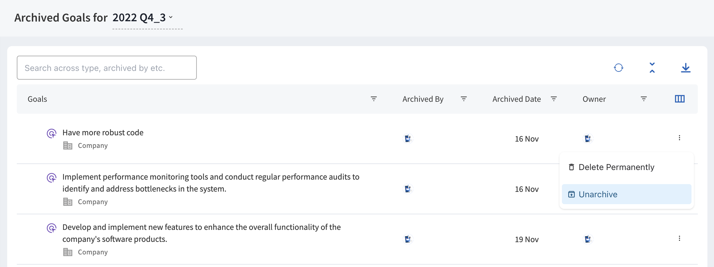Open the filter for Archived By column
Image resolution: width=714 pixels, height=267 pixels.
coord(463,99)
